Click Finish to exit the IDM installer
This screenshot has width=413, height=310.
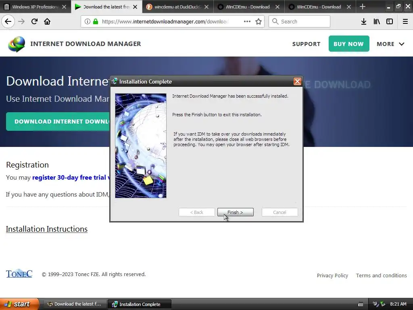pos(235,212)
